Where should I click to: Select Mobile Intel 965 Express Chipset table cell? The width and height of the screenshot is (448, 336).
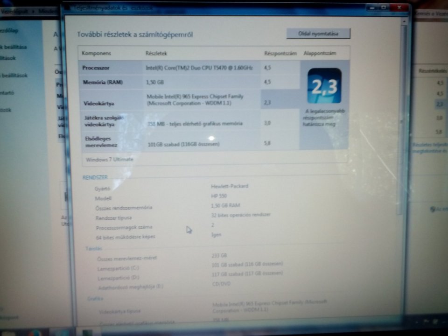pyautogui.click(x=195, y=100)
